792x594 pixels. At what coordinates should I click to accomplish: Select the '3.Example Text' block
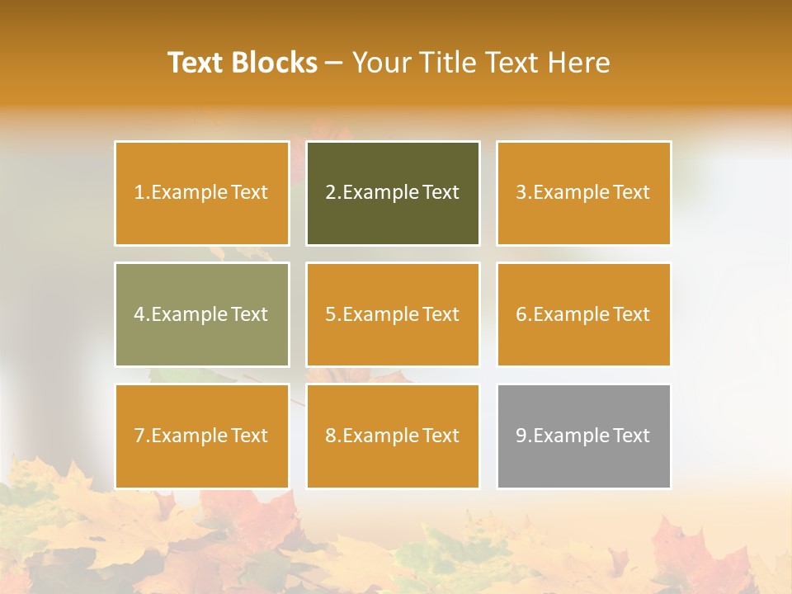tap(583, 193)
